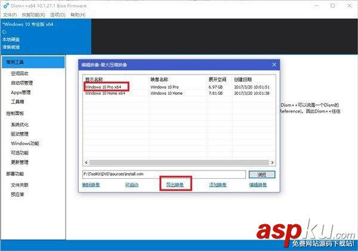Click the 浏览 browse button
The width and height of the screenshot is (358, 251).
pos(262,175)
